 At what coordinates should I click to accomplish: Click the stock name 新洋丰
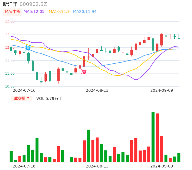click(10, 4)
